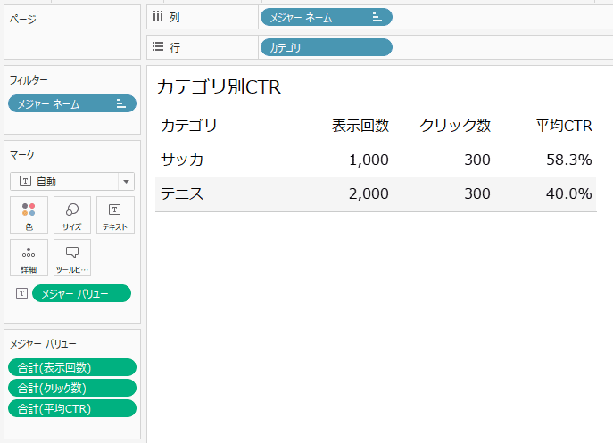Select the 合計(表示回数) measure pill
The image size is (613, 443).
71,367
